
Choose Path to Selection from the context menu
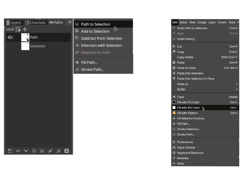click(x=103, y=24)
